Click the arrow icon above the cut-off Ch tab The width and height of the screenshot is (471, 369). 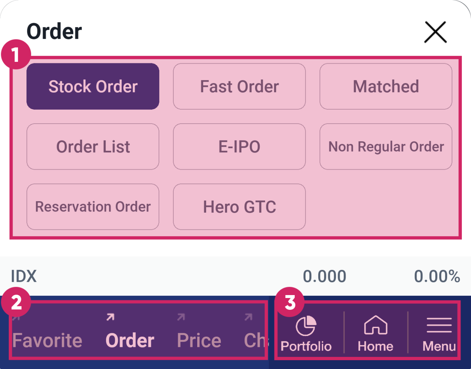[x=248, y=317]
